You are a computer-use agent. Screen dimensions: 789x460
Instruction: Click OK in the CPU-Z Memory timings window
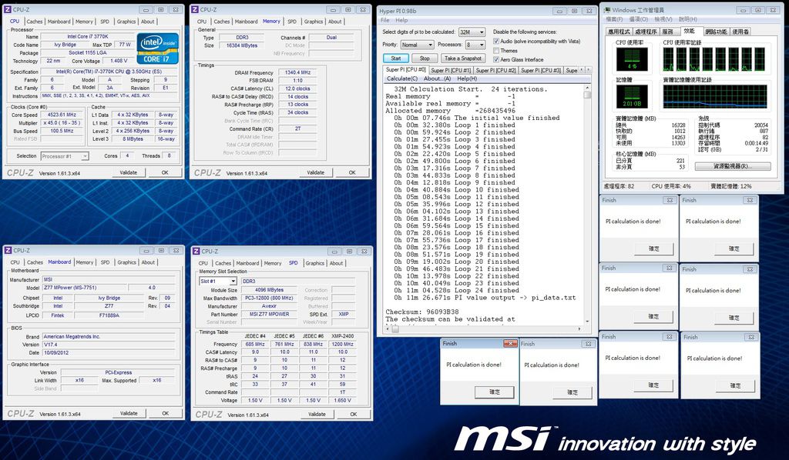[x=352, y=172]
